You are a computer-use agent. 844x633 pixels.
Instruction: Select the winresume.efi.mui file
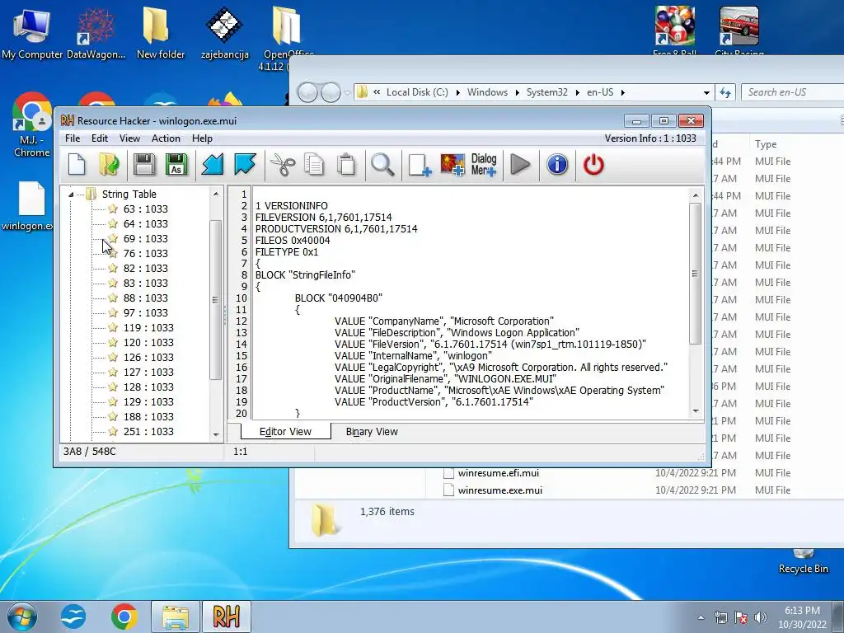point(499,473)
